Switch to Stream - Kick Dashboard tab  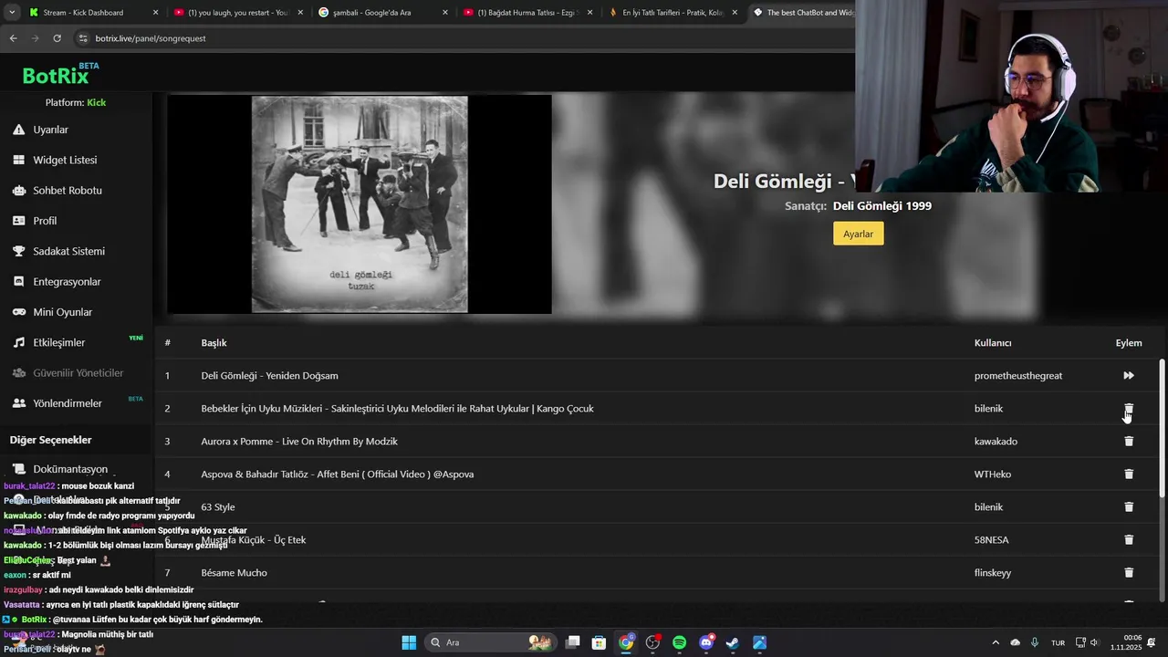[91, 13]
